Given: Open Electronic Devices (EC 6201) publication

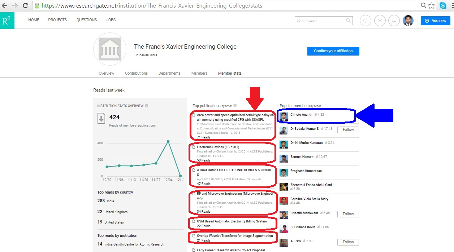Looking at the screenshot, I should click(218, 147).
